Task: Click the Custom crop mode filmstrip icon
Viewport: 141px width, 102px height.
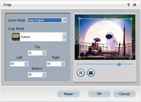Action: pyautogui.click(x=16, y=37)
